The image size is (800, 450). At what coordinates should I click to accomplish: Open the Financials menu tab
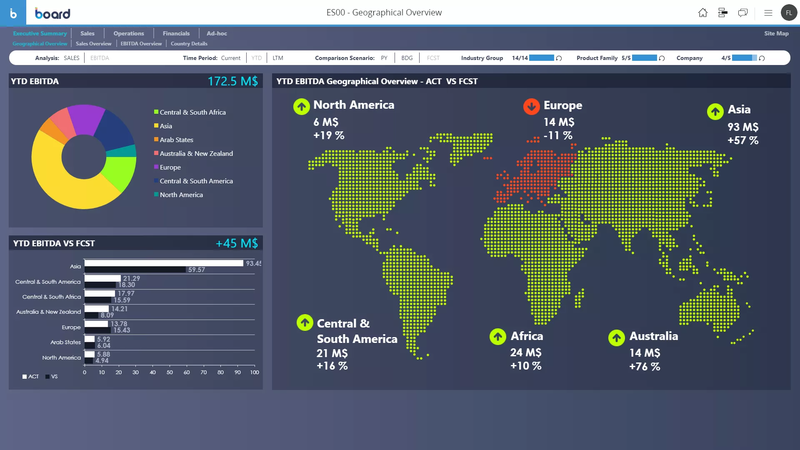(x=176, y=33)
